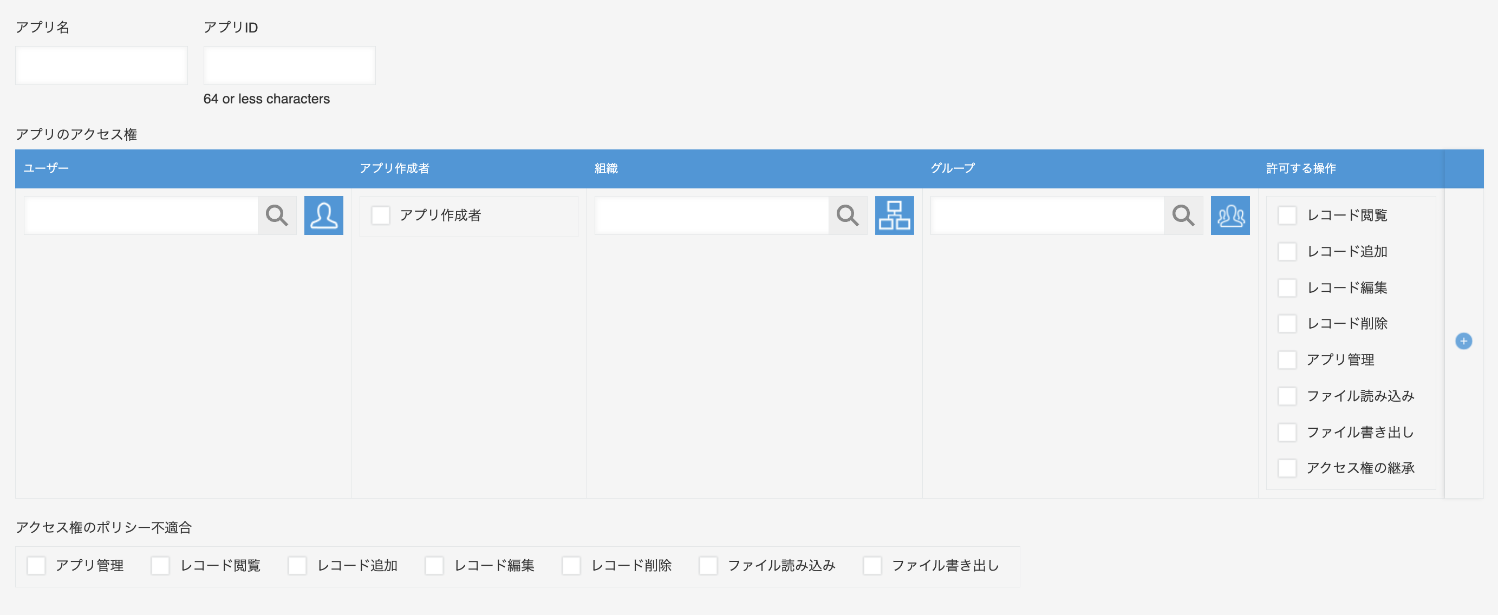This screenshot has width=1498, height=615.
Task: Click the ユーザー search text field
Action: (x=141, y=215)
